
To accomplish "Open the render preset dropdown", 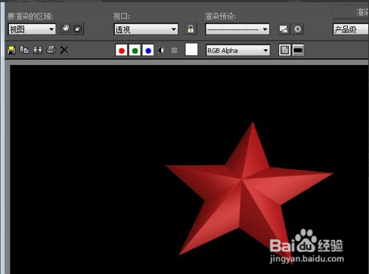I will click(237, 29).
